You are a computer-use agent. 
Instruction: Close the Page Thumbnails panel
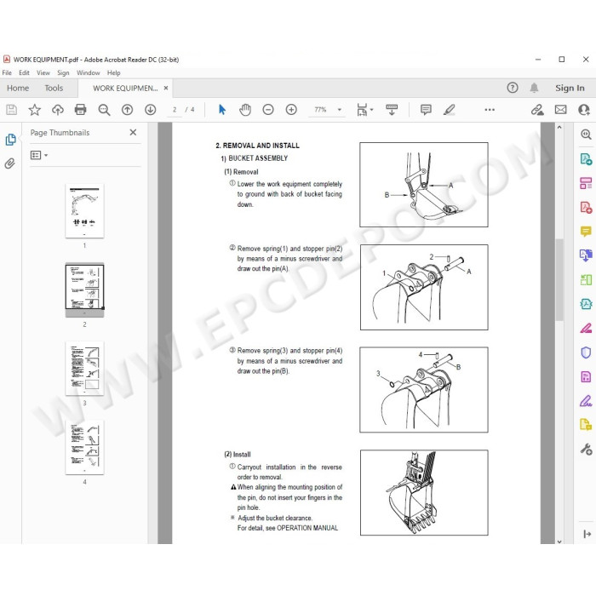pyautogui.click(x=133, y=132)
